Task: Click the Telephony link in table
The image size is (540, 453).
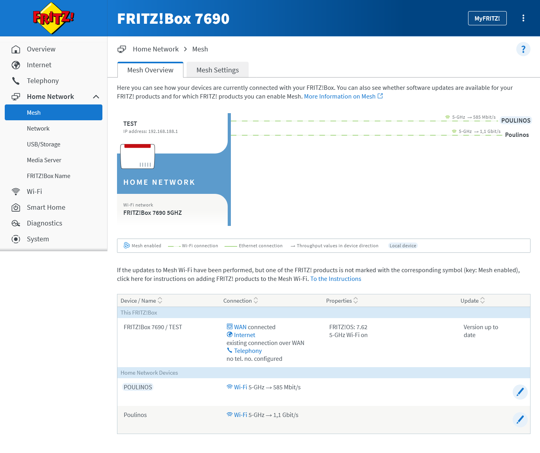Action: [x=248, y=351]
